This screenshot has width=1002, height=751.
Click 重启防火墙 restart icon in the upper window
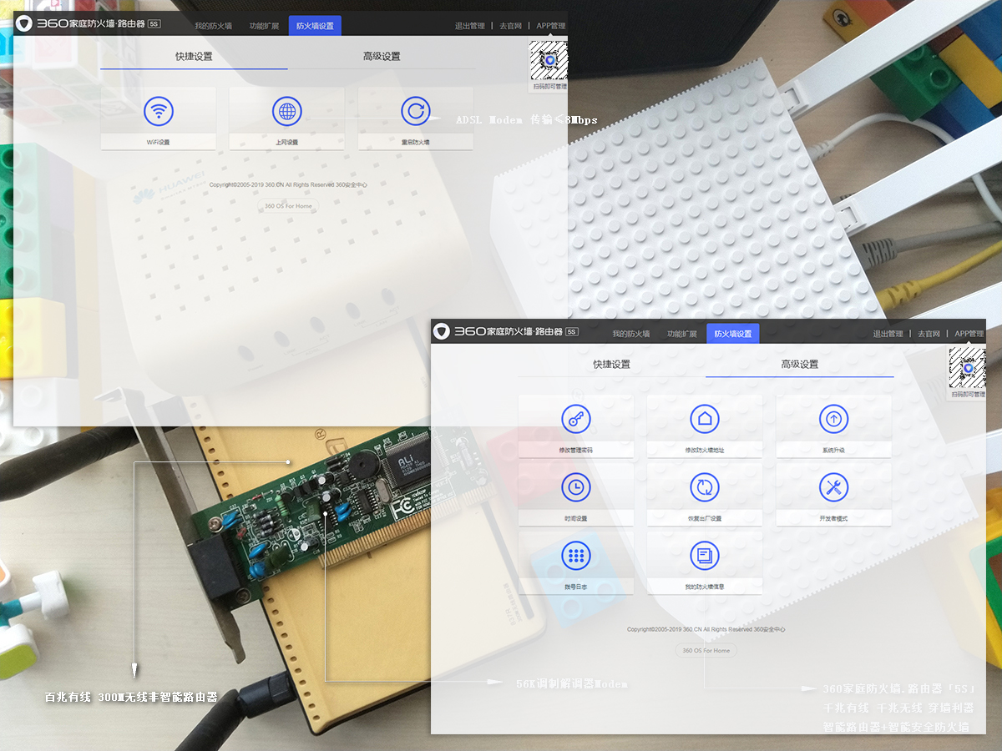416,111
